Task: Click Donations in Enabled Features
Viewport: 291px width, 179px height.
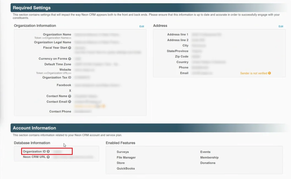Action: click(208, 163)
